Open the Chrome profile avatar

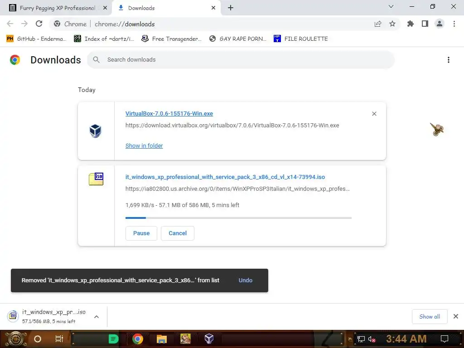point(440,24)
